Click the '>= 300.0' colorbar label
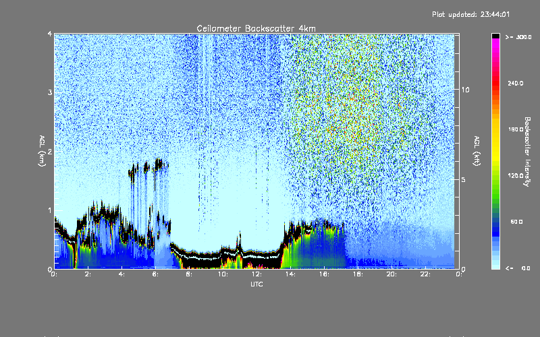Screen dimensions: 540x337 [x=518, y=37]
